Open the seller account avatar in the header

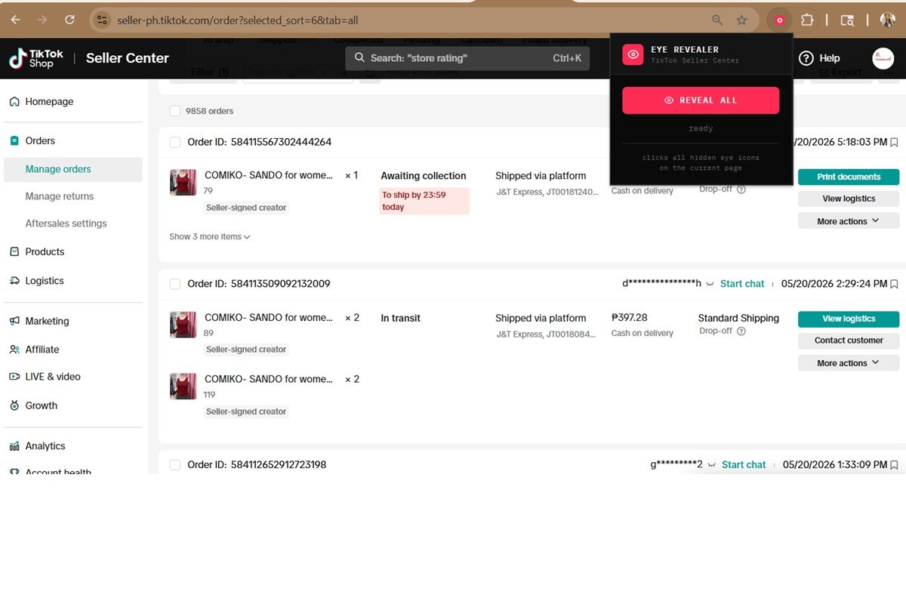point(883,58)
